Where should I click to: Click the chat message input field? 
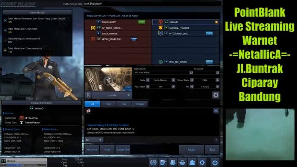pyautogui.click(x=159, y=140)
